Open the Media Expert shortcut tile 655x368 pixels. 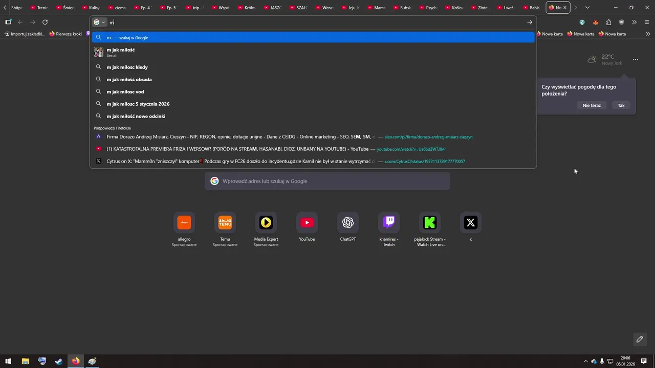pyautogui.click(x=266, y=223)
